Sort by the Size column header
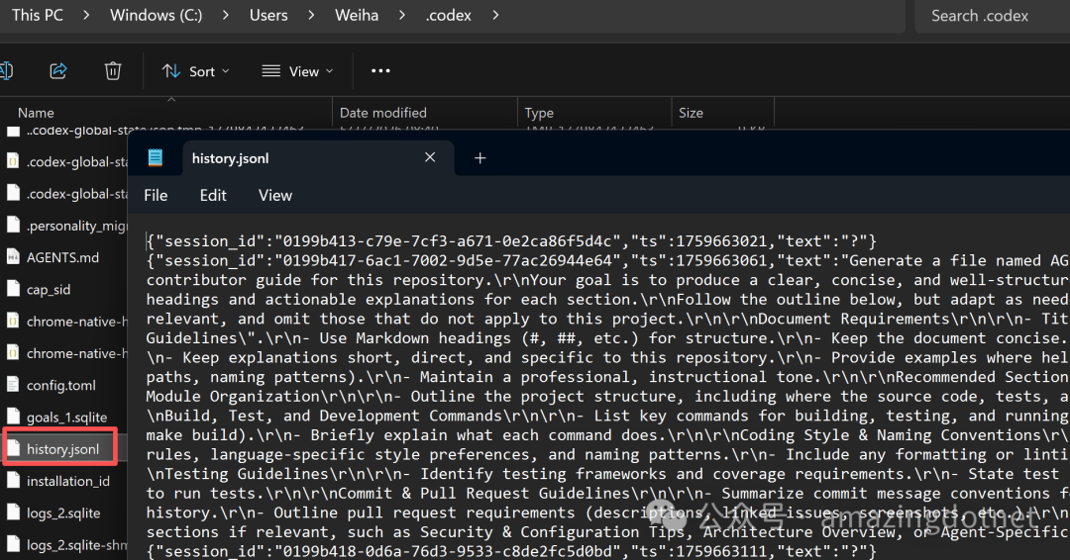Viewport: 1070px width, 560px height. coord(722,113)
